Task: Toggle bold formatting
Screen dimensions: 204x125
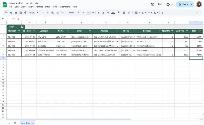Action: point(98,13)
